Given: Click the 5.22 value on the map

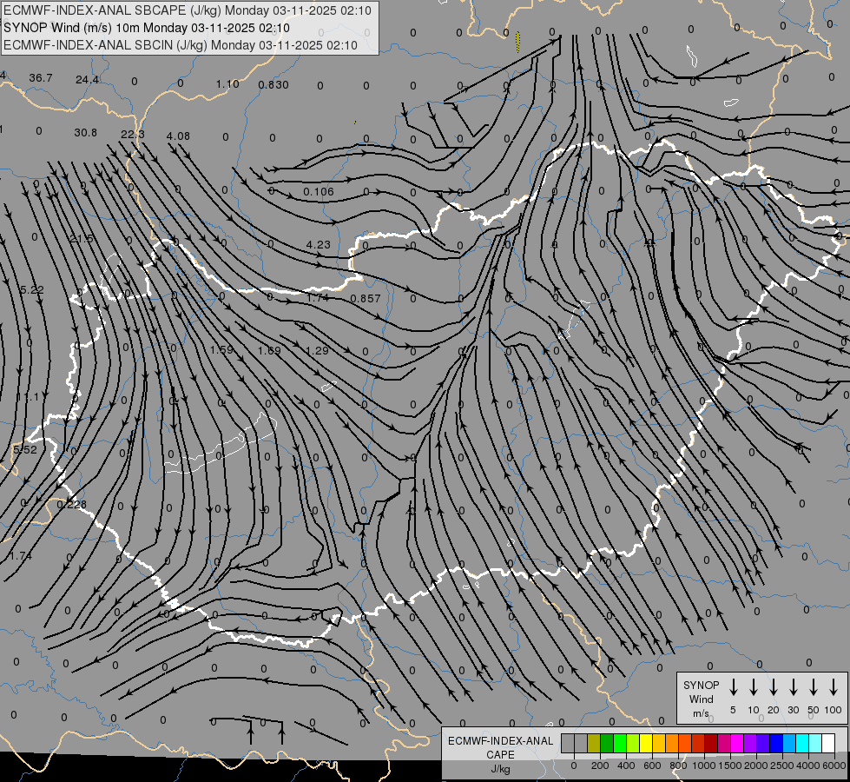Looking at the screenshot, I should [x=32, y=290].
